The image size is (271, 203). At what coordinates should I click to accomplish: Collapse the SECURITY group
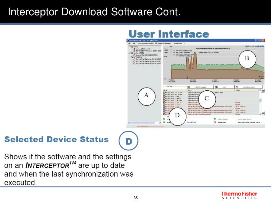pyautogui.click(x=129, y=57)
